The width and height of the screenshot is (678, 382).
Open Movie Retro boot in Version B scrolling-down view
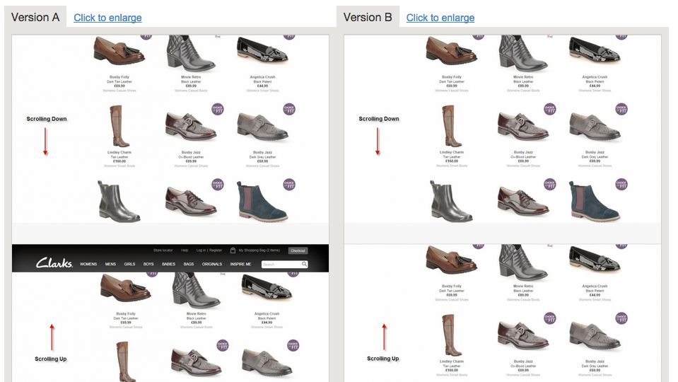click(523, 53)
